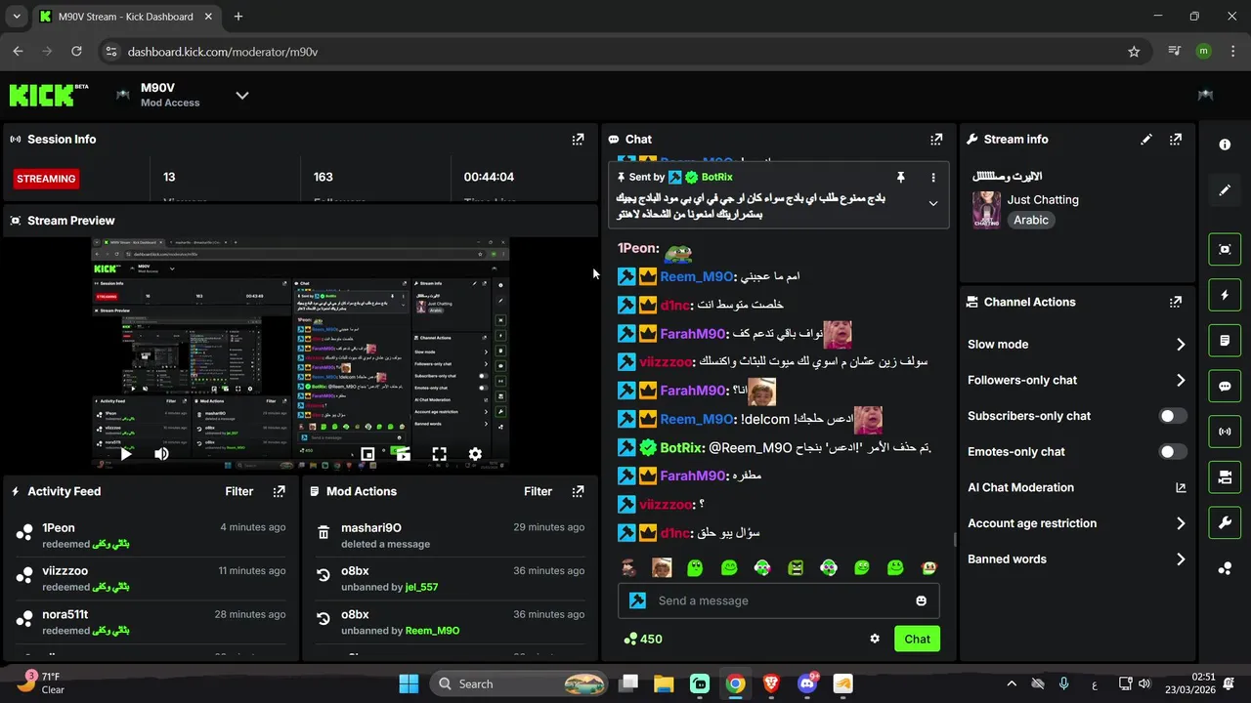Expand channel selector chevron beside M90V
This screenshot has width=1251, height=703.
(242, 95)
